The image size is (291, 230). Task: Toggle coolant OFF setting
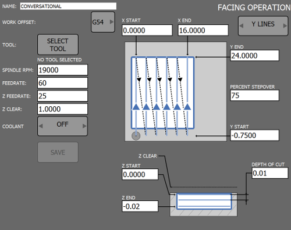(x=62, y=126)
